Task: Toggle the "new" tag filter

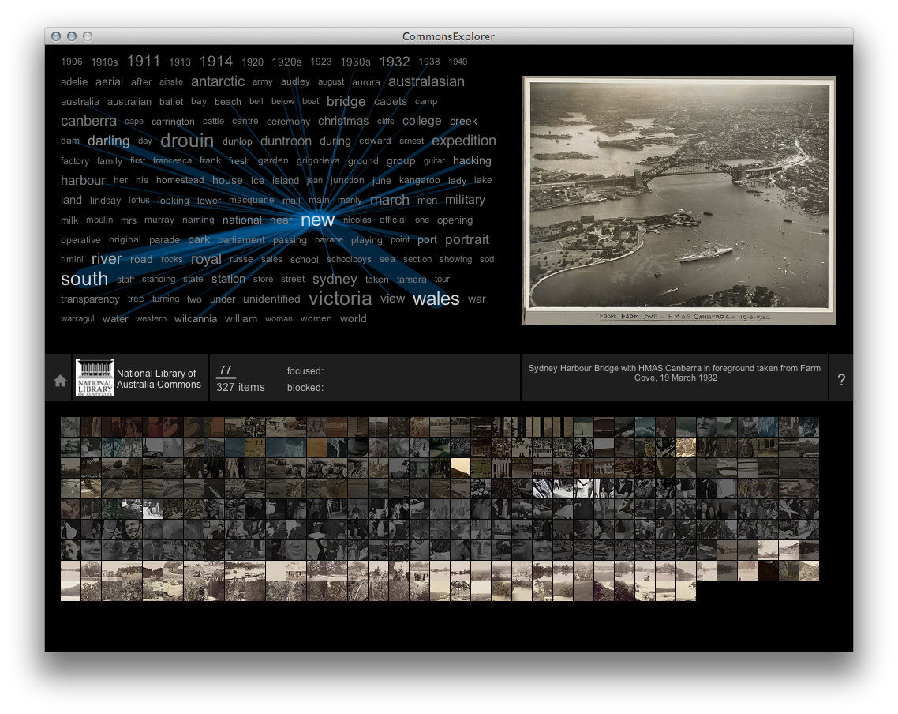Action: pos(318,220)
